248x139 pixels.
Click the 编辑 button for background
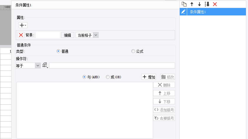tap(67, 35)
